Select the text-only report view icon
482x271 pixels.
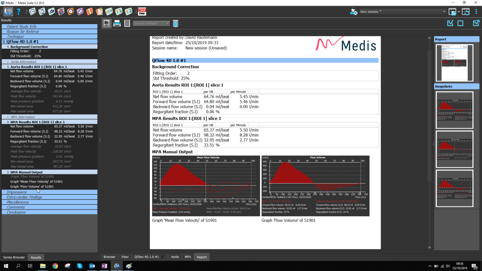click(127, 23)
